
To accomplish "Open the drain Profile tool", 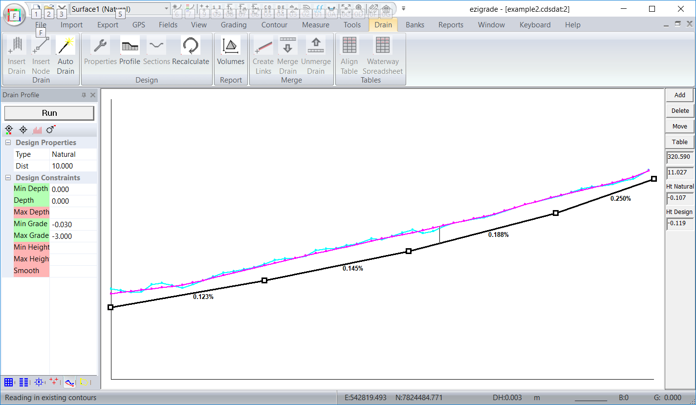I will click(130, 46).
